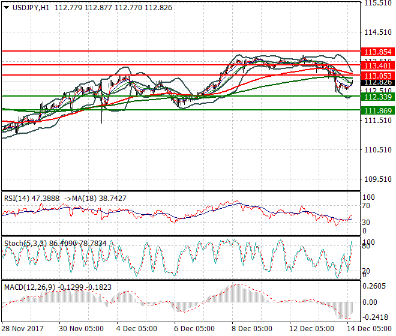The image size is (396, 336).
Task: Click the ->MA(18) 38.7427 label
Action: click(x=95, y=199)
